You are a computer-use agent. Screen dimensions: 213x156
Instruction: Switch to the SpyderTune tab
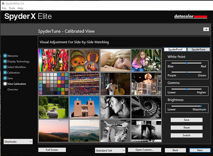pyautogui.click(x=198, y=50)
